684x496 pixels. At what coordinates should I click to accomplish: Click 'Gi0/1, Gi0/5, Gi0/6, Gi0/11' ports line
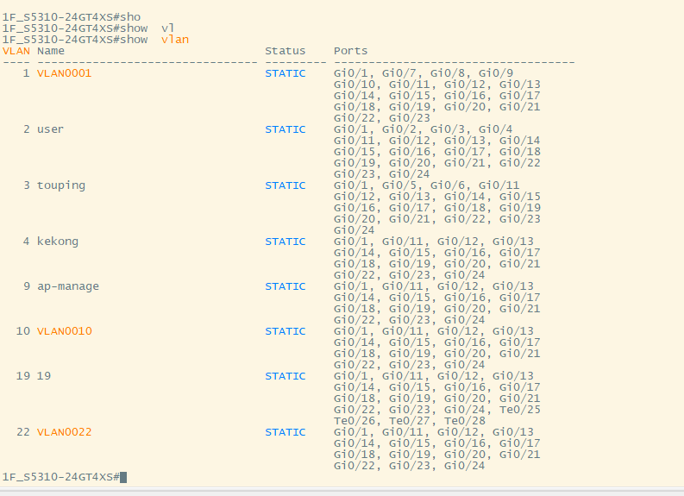click(427, 185)
